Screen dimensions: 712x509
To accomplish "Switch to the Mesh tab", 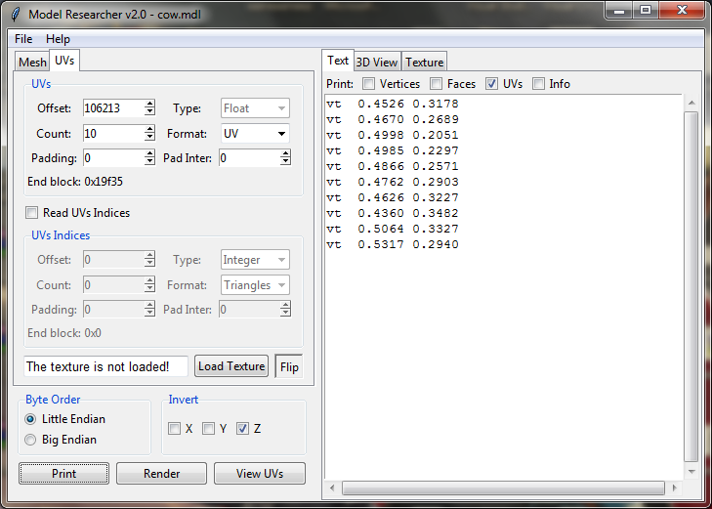I will click(32, 62).
